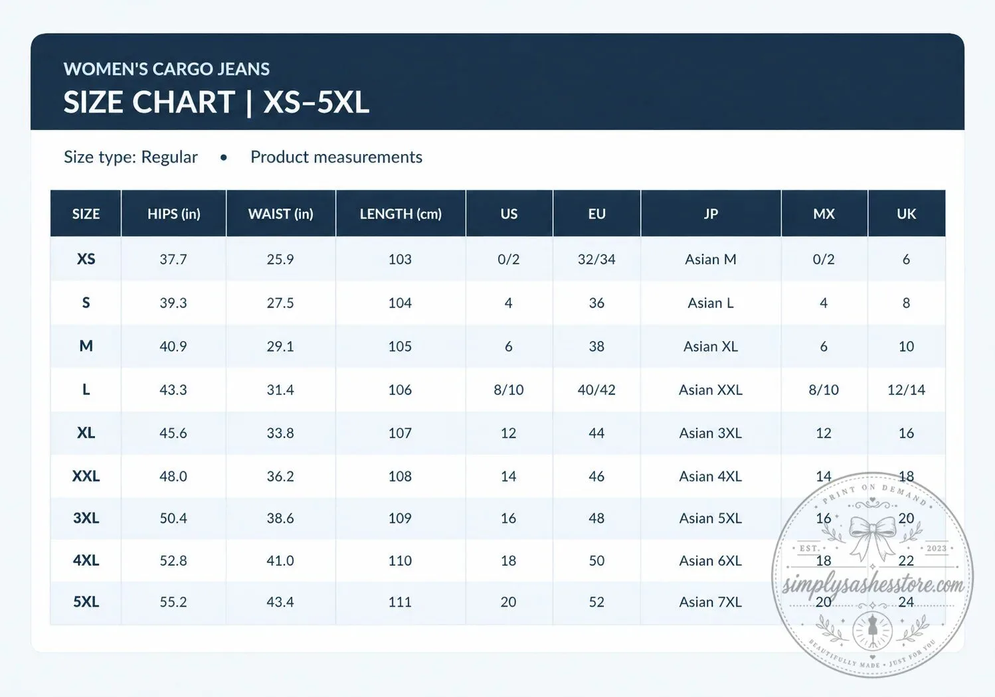
Task: Select the "US" column header
Action: [x=509, y=214]
